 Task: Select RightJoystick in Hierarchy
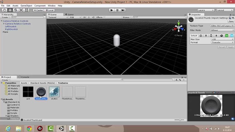pos(11,29)
